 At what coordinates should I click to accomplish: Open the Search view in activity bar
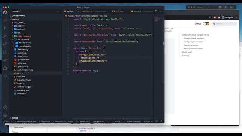pos(5,20)
